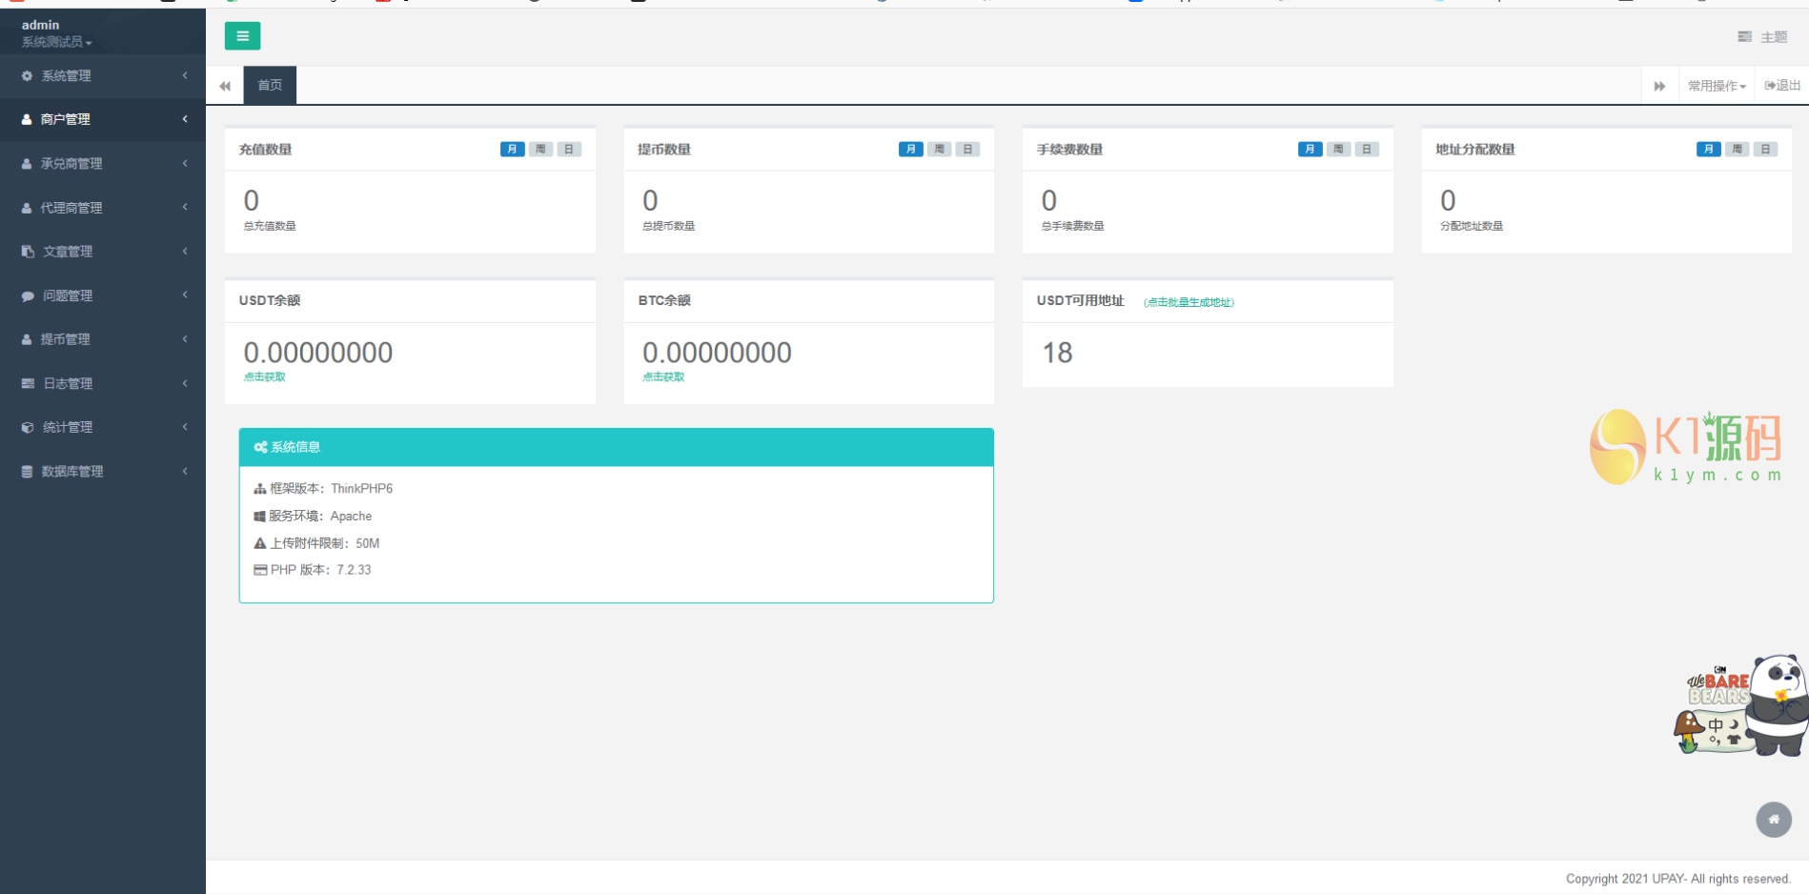Viewport: 1809px width, 894px height.
Task: Click the gear icon beside 系统管理
Action: point(27,76)
